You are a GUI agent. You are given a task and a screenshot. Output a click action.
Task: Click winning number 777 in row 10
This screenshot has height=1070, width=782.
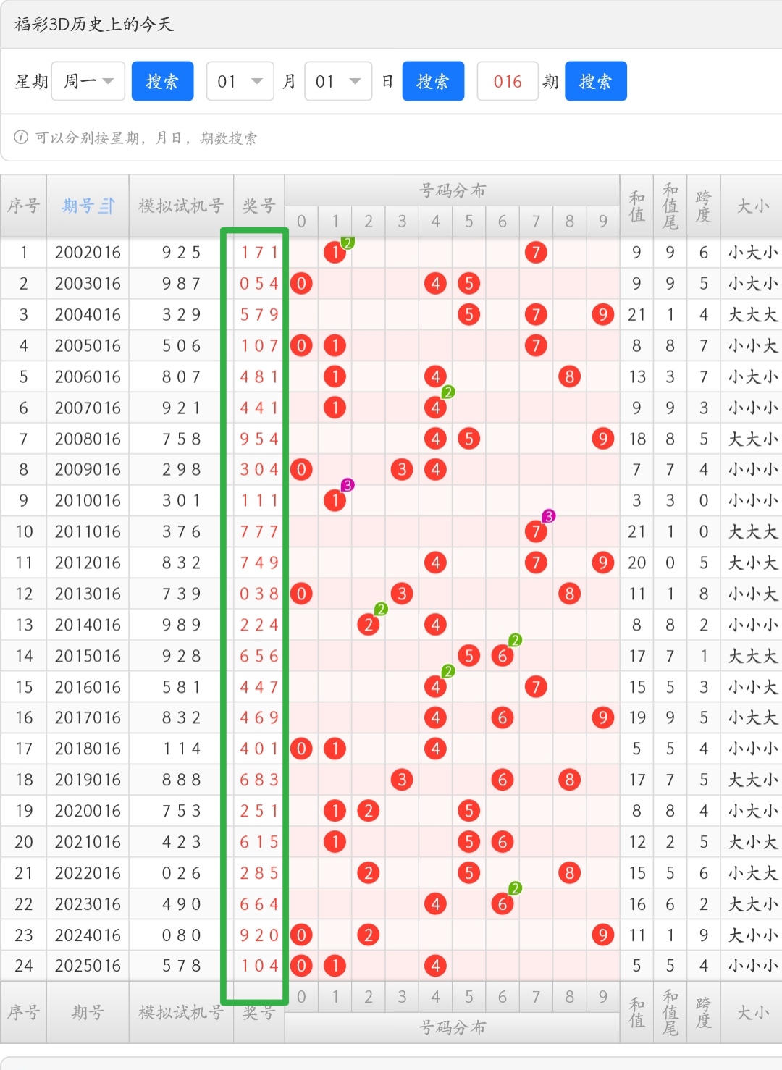[x=258, y=532]
